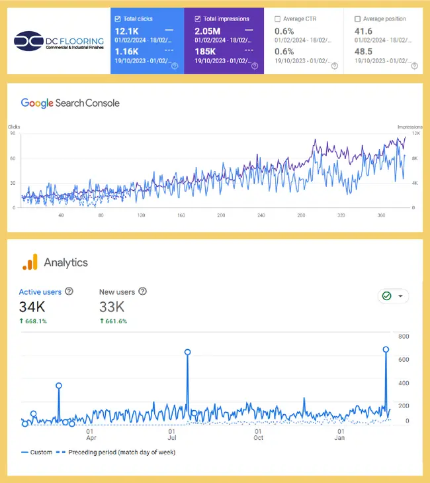Screen dimensions: 430x483
Task: Click the 12.1K total clicks value
Action: (127, 31)
